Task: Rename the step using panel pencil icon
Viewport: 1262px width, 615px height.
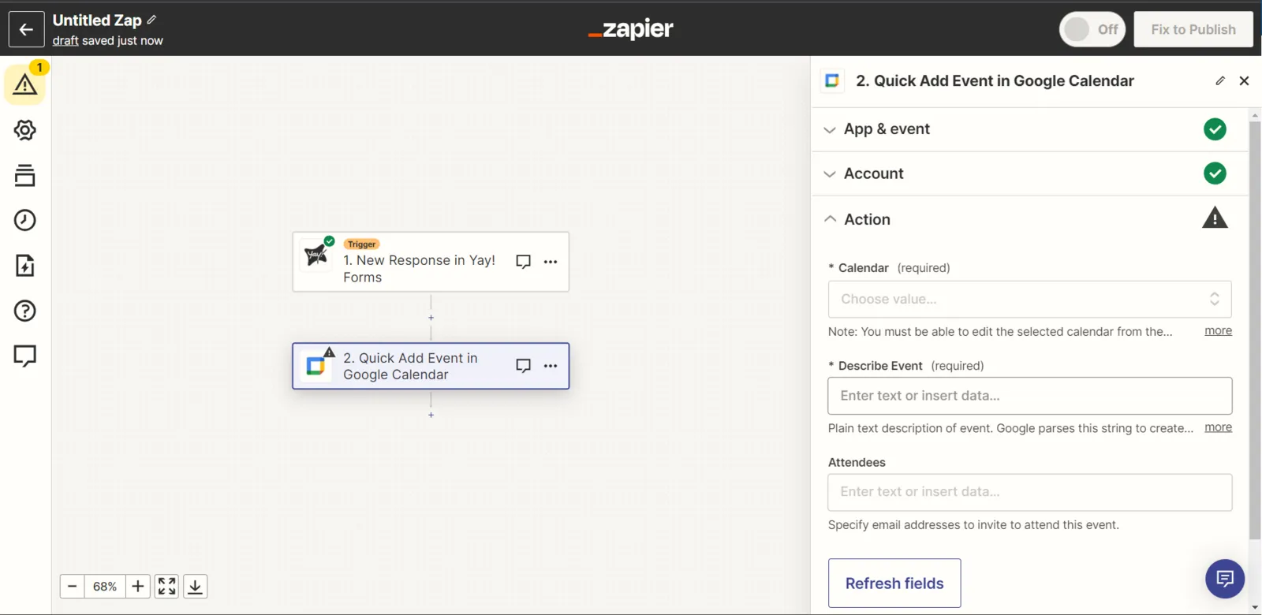Action: point(1220,80)
